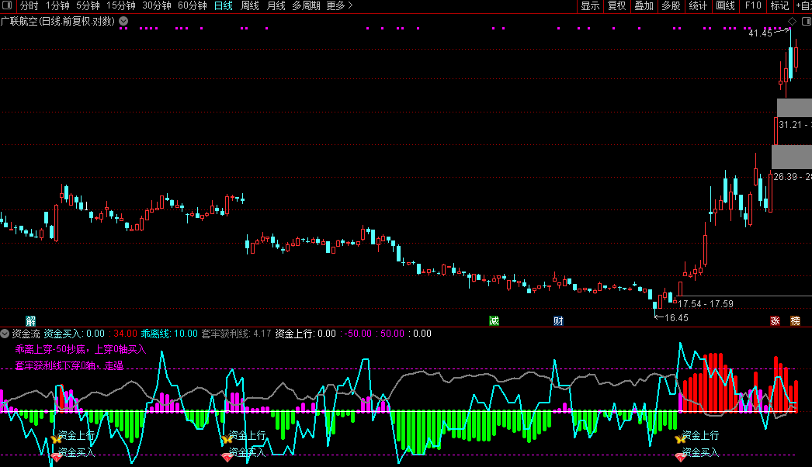Viewport: 812px width, 467px height.
Task: Switch to 日线 daily period
Action: click(x=223, y=6)
